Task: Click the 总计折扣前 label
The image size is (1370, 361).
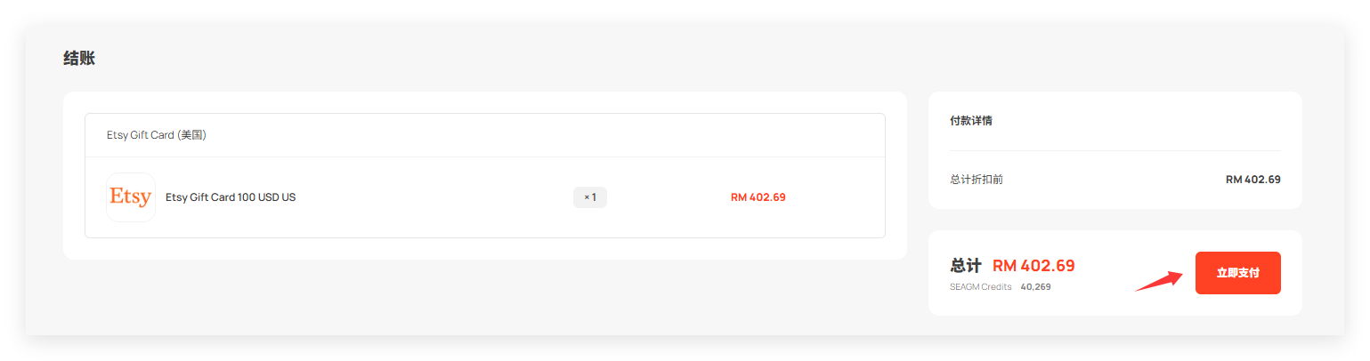Action: tap(977, 180)
